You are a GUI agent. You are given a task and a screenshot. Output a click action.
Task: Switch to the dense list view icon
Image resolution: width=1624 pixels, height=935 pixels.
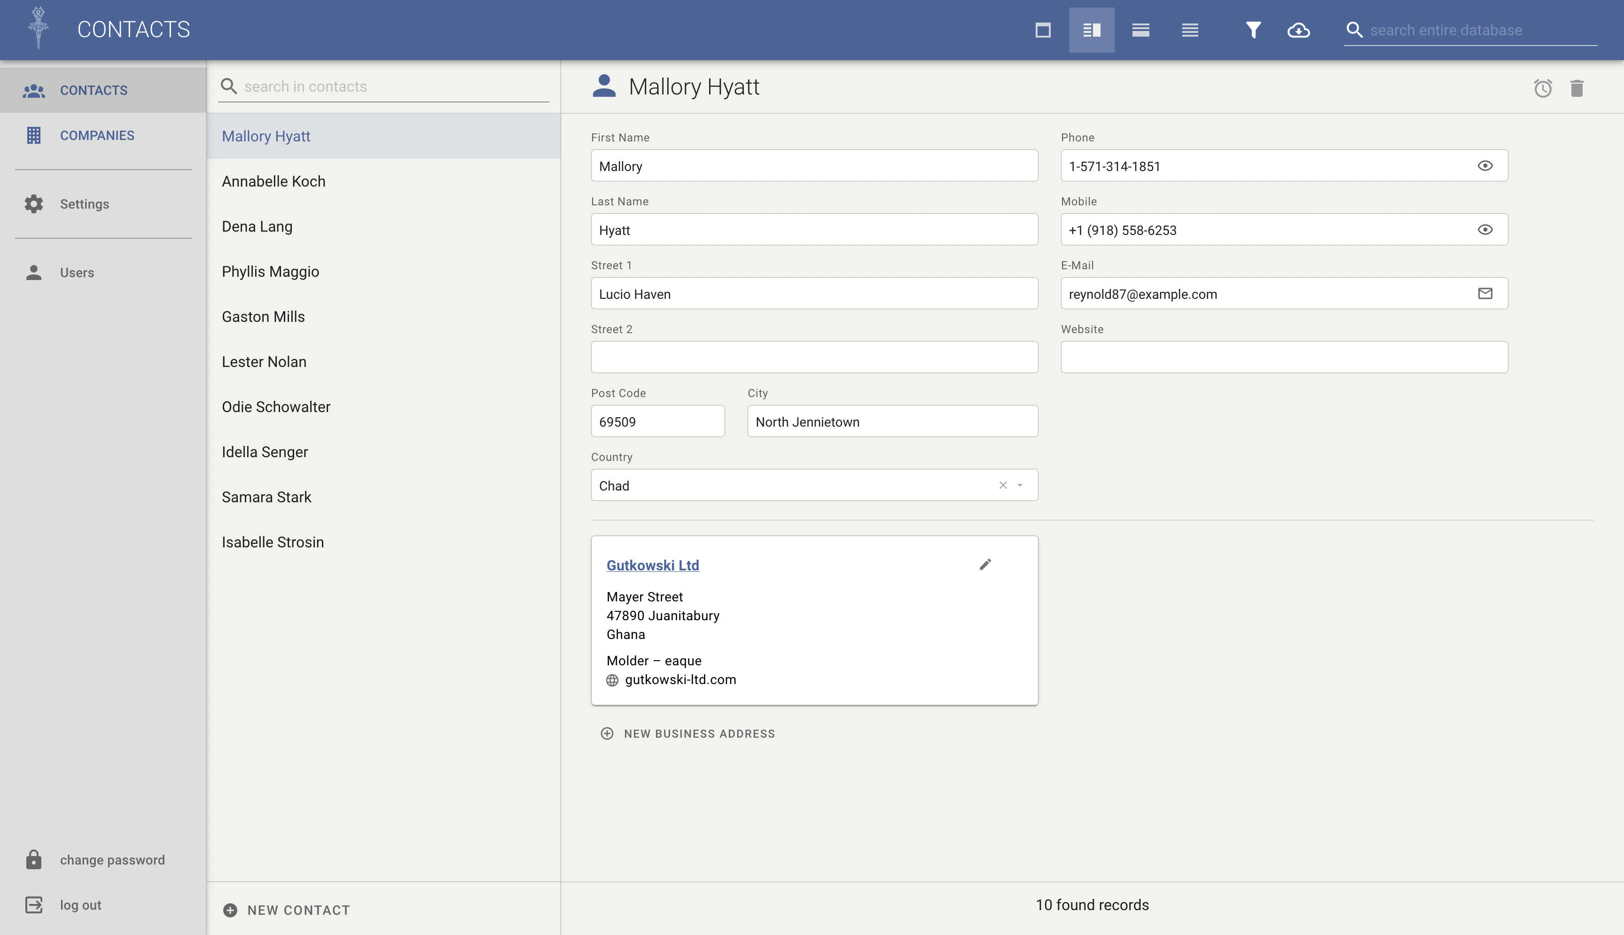click(x=1190, y=30)
